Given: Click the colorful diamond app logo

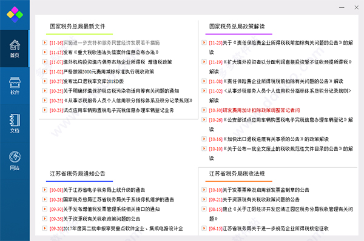Looking at the screenshot, I should [x=15, y=15].
